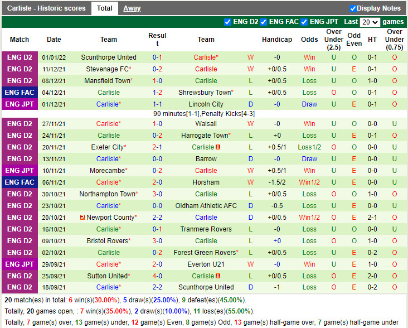Screen dimensions: 408x328
Task: Click the HT column header
Action: pyautogui.click(x=372, y=40)
